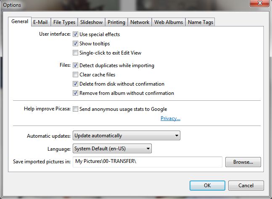Check the Clear cache files box
The height and width of the screenshot is (199, 272).
[75, 75]
